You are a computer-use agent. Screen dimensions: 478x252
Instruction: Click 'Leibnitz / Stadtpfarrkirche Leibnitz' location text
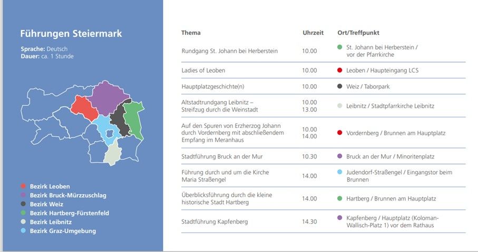tap(390, 106)
